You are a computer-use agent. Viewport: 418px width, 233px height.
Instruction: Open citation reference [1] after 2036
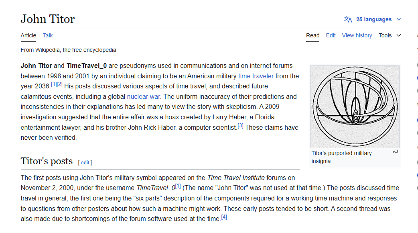(x=54, y=84)
